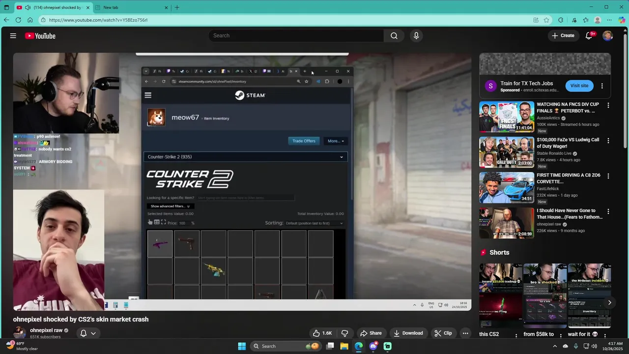Viewport: 629px width, 354px height.
Task: Go back with browser back arrow
Action: [6, 20]
